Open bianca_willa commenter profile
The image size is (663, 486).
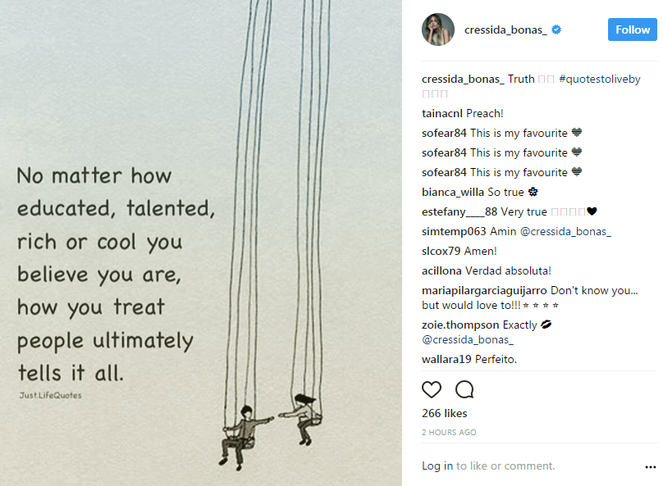tap(453, 192)
